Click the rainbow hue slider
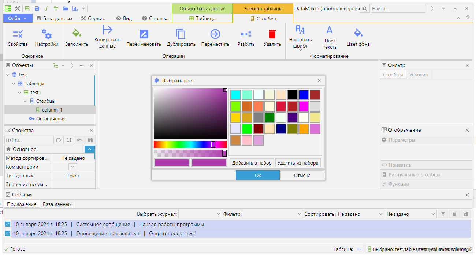Screen dimensions: 476x256 pos(190,144)
